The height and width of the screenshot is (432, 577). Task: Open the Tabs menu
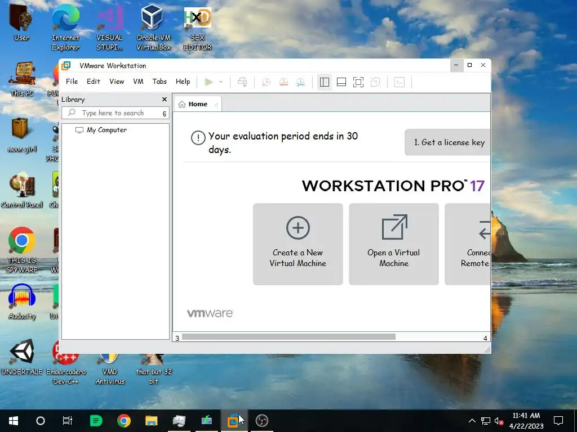click(159, 82)
